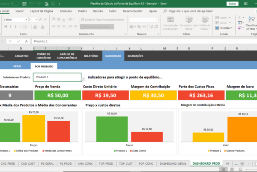Open the Formatar cells dropdown
This screenshot has height=172, width=257.
pyautogui.click(x=224, y=28)
